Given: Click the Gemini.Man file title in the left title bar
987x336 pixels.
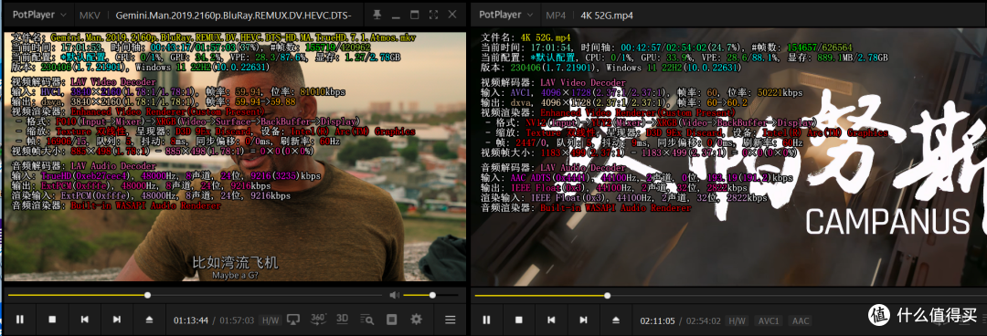Looking at the screenshot, I should tap(234, 15).
